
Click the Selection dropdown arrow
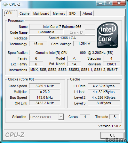pos(61,117)
